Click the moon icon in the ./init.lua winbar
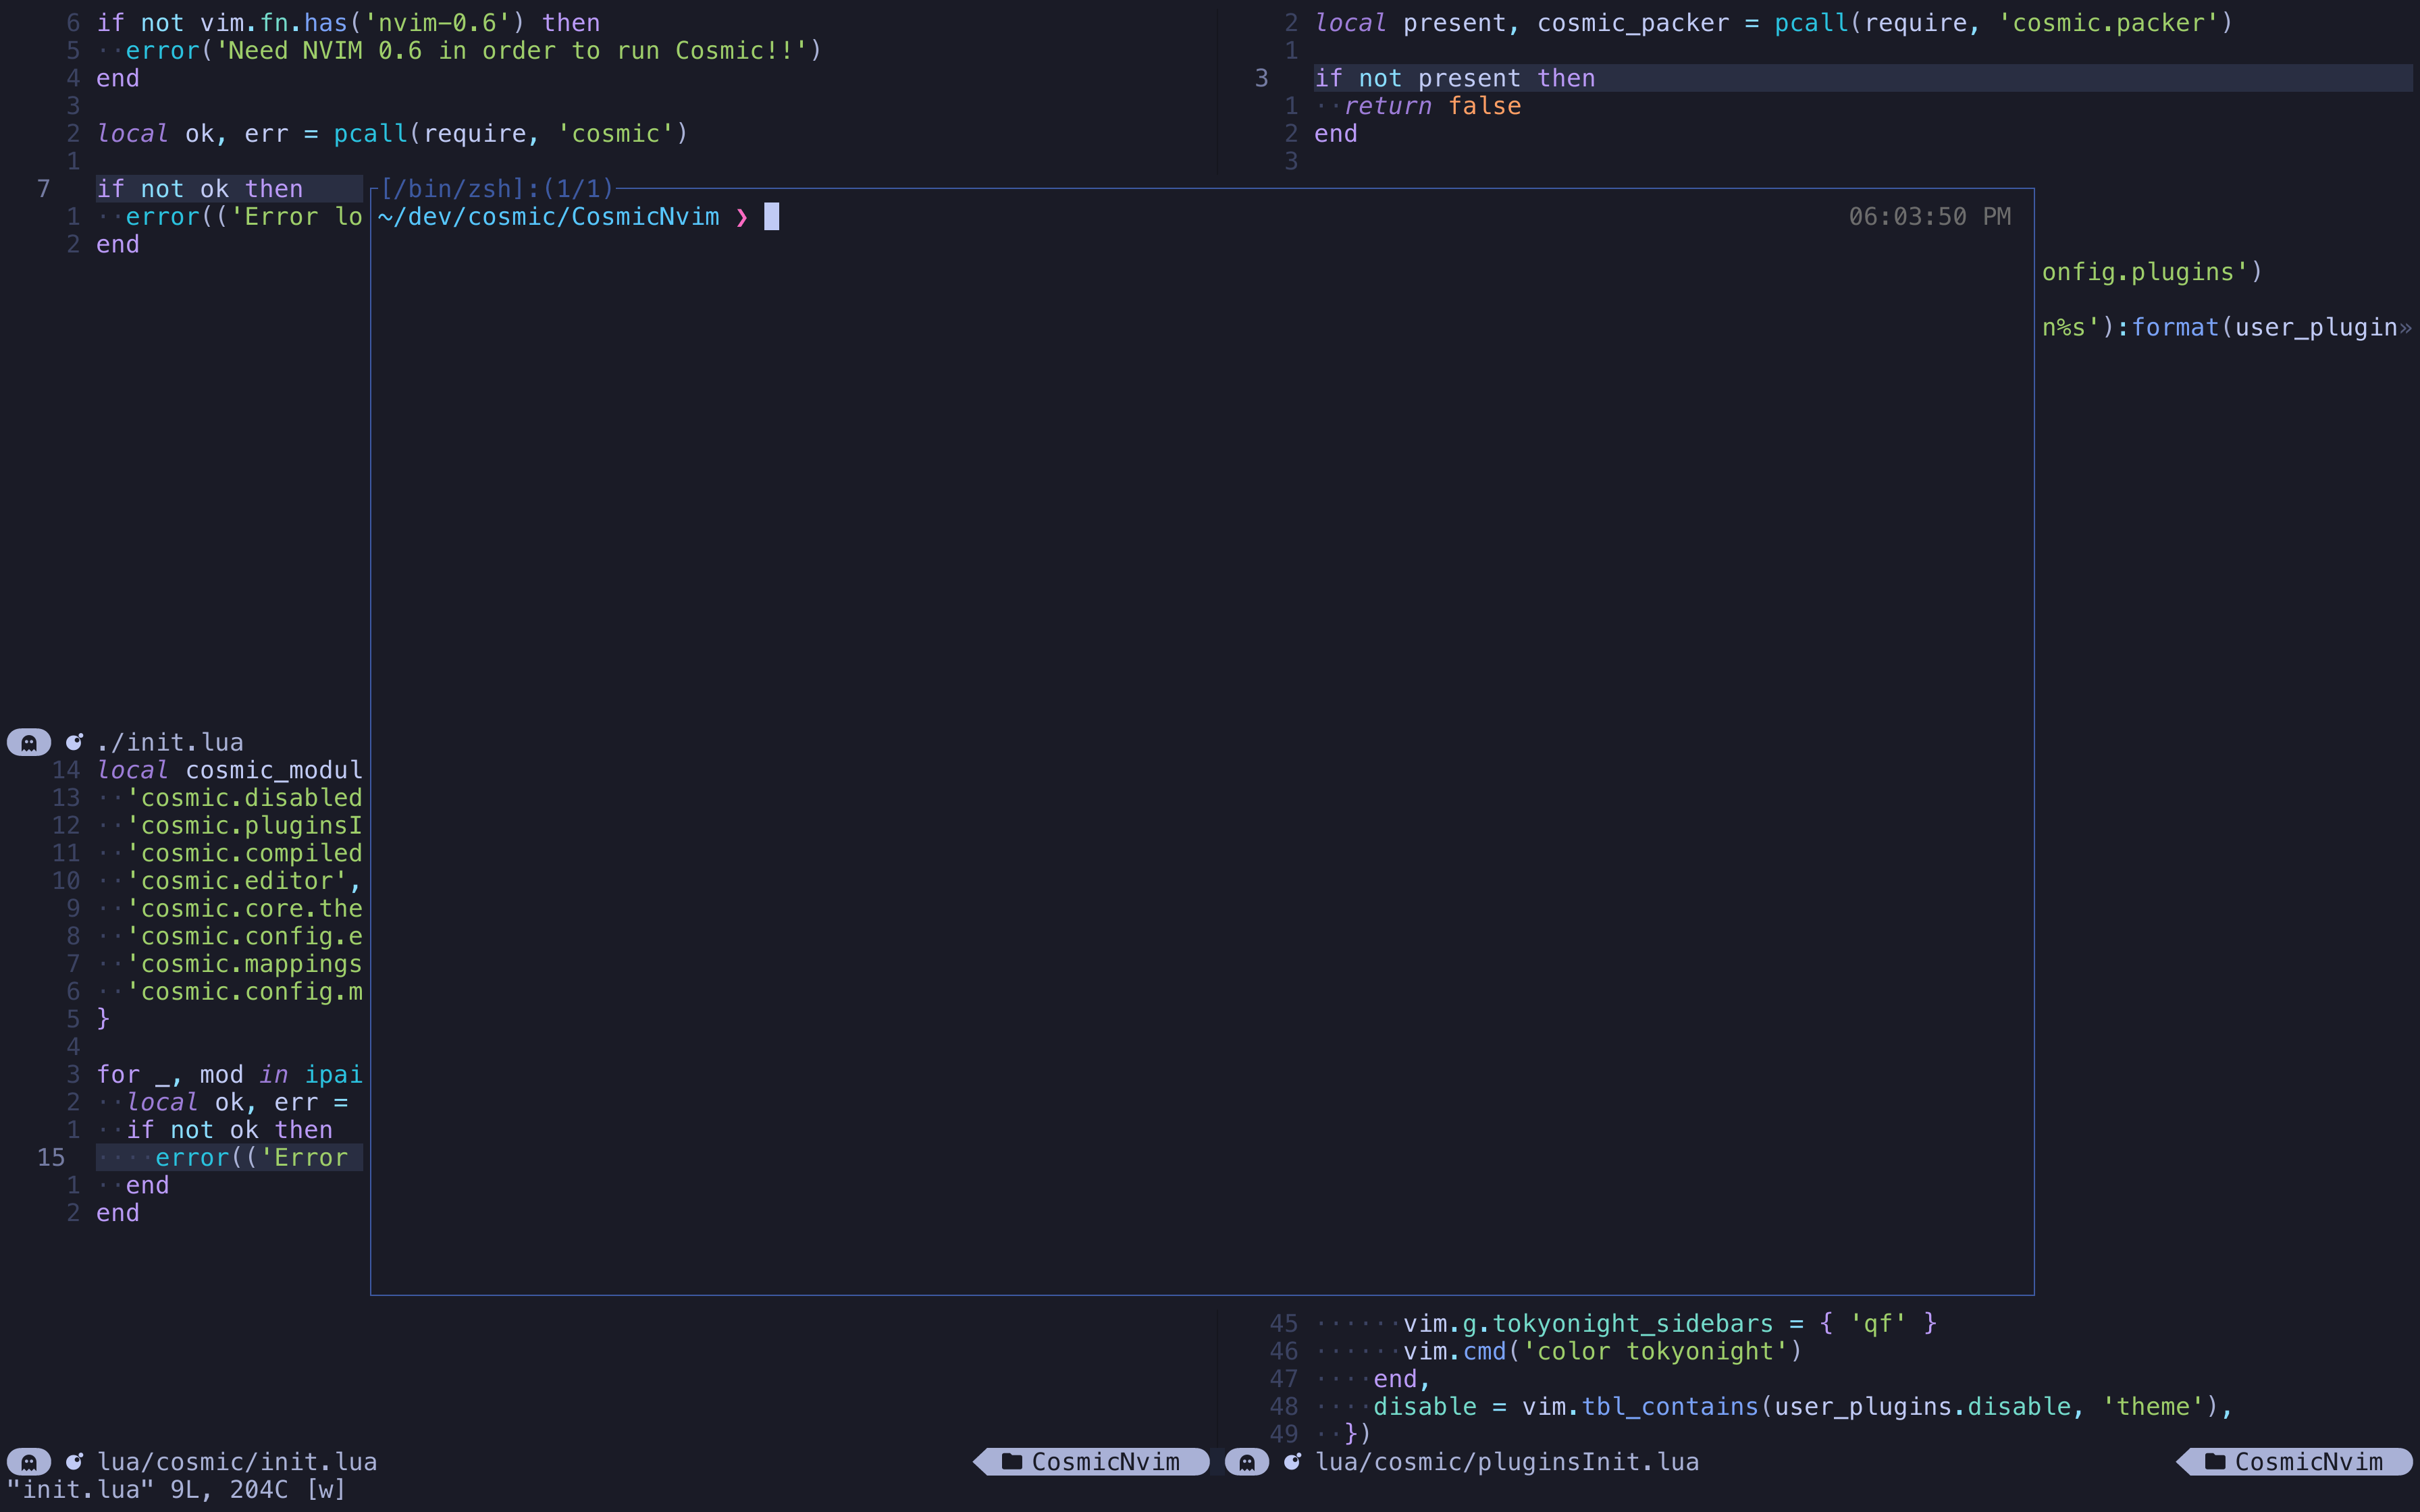This screenshot has width=2420, height=1512. coord(75,741)
